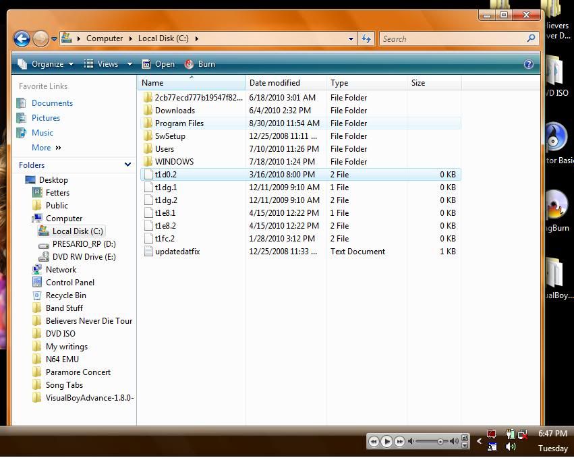
Task: Select DVD RW Drive (E:) in tree
Action: [84, 257]
